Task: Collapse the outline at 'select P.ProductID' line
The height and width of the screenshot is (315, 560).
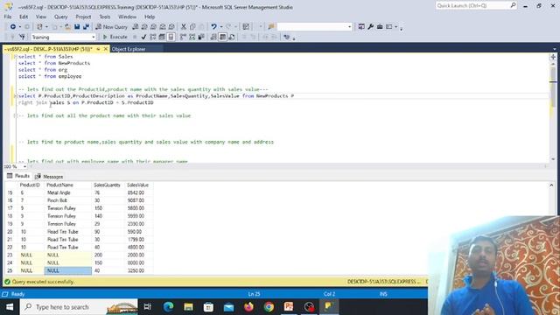Action: coord(15,96)
